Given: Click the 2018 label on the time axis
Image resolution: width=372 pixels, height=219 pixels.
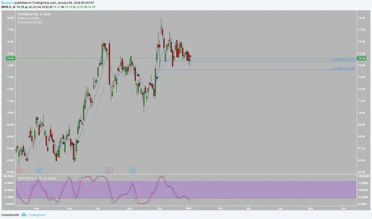Looking at the screenshot, I should coord(188,209).
